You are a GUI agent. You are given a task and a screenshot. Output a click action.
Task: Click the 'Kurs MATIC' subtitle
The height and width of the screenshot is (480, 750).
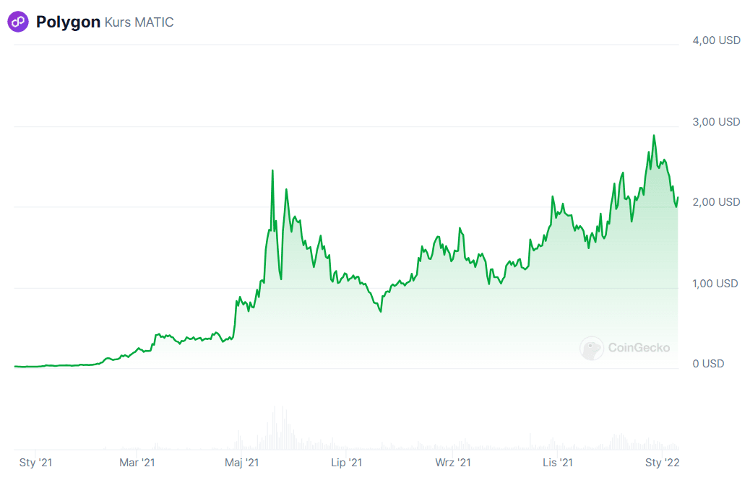(x=139, y=22)
